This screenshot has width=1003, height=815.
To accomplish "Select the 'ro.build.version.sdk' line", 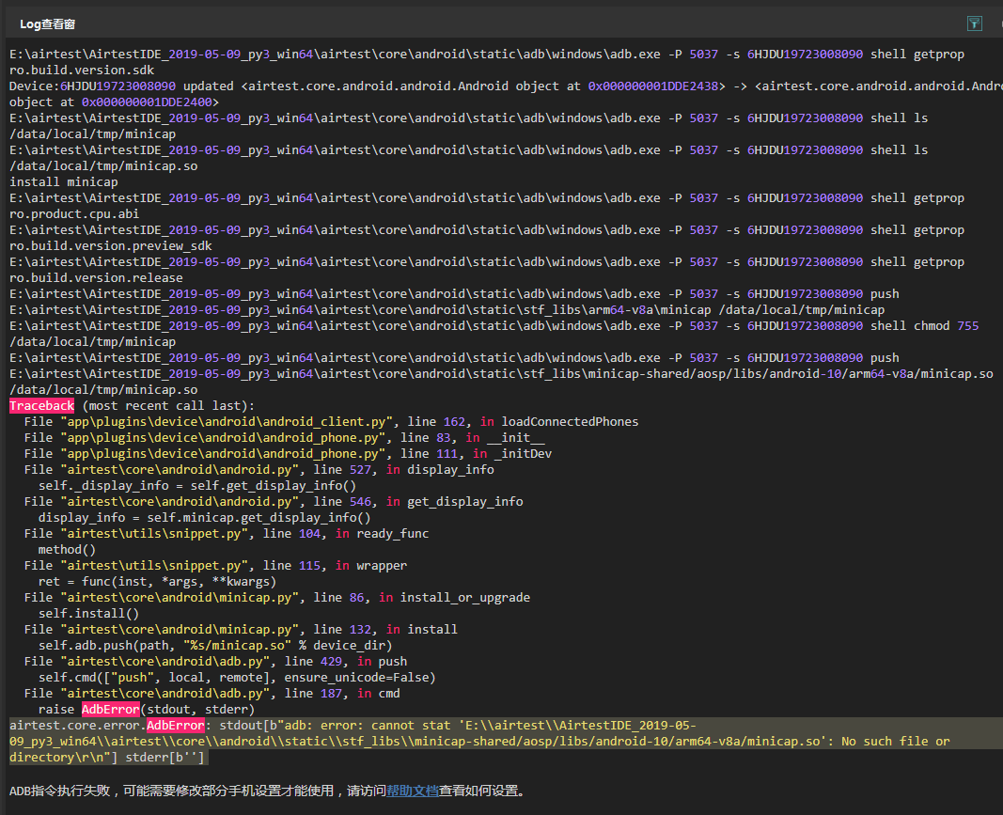I will point(81,70).
